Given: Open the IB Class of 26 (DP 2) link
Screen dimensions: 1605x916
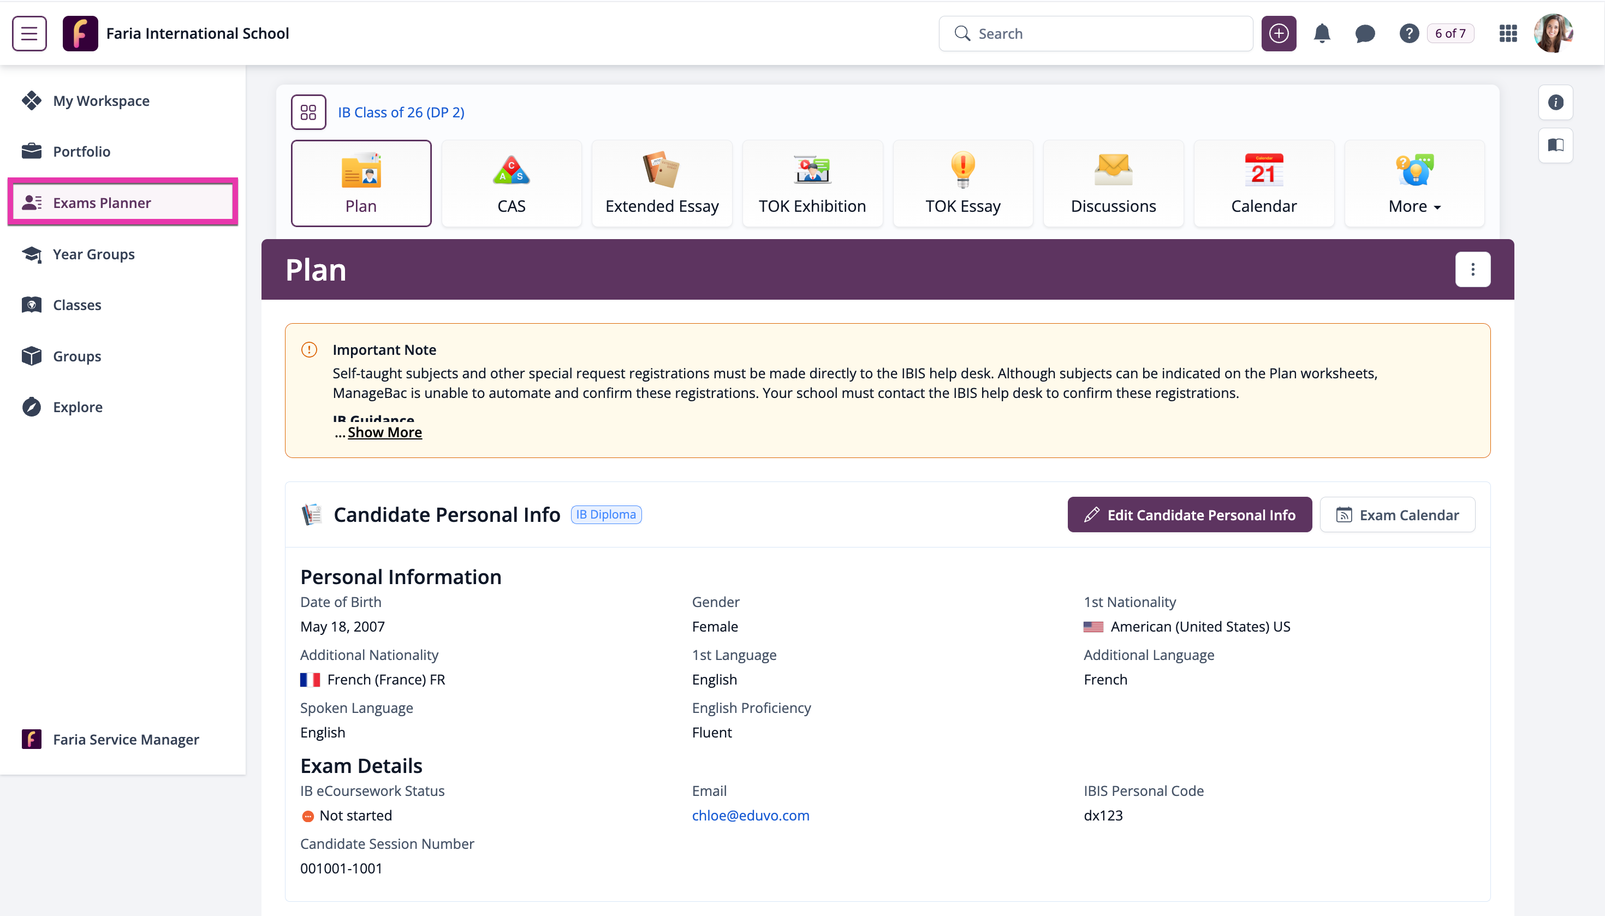Looking at the screenshot, I should pos(401,112).
